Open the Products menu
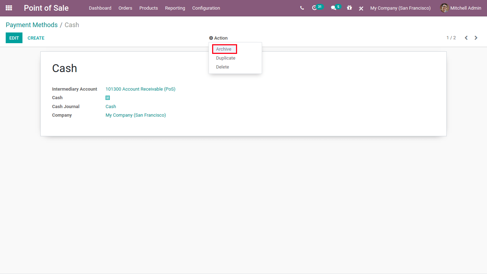 pyautogui.click(x=148, y=8)
